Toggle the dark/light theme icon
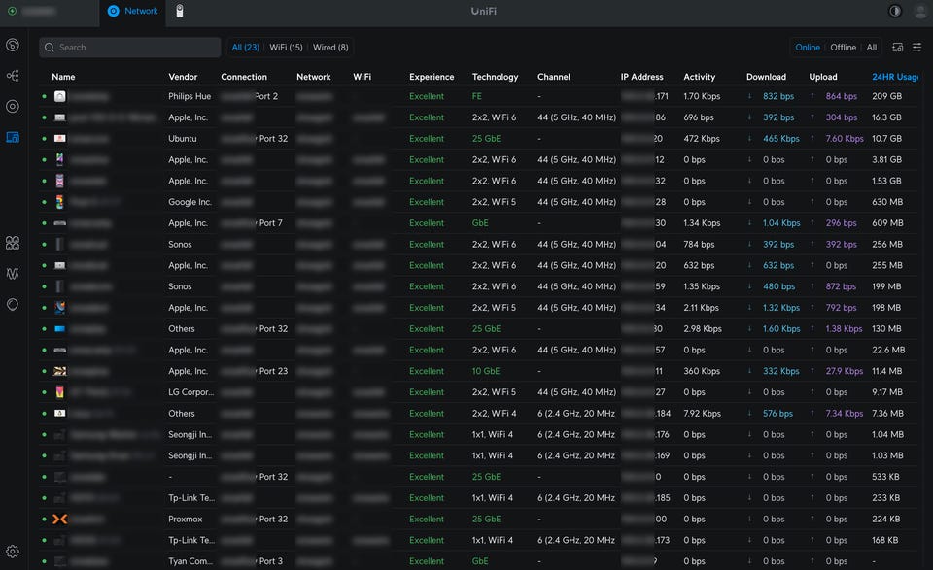 pos(895,11)
